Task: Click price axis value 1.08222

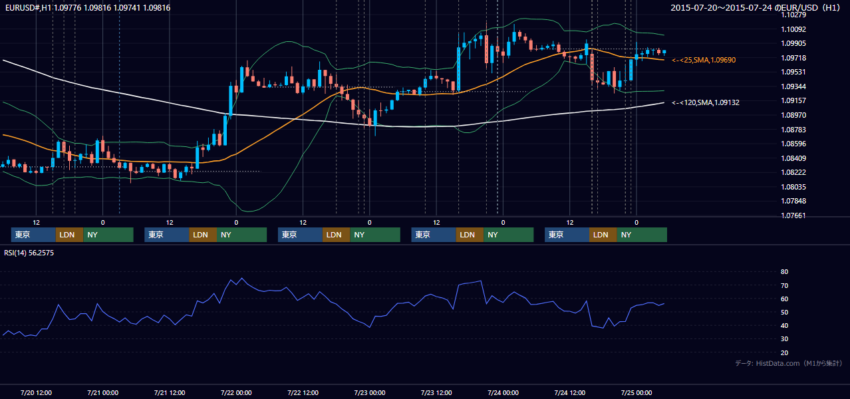Action: click(x=794, y=172)
